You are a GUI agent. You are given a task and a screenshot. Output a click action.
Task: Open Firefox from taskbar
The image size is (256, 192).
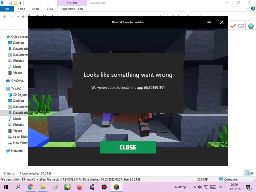80,187
